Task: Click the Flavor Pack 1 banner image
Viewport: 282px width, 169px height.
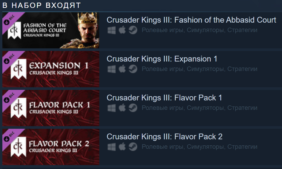Action: [51, 108]
